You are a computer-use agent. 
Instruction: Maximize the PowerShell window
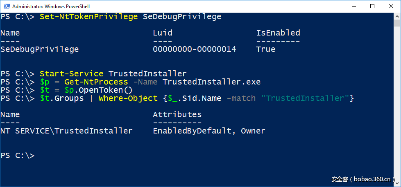(372, 6)
